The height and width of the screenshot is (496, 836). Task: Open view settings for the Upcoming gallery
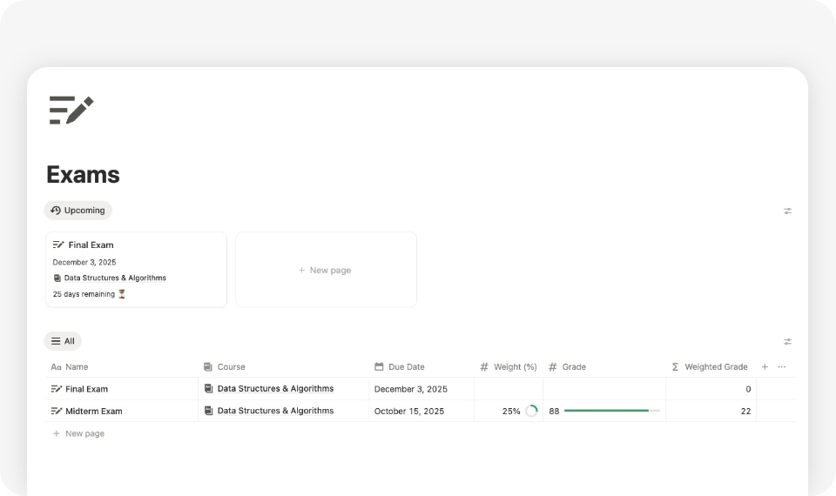pyautogui.click(x=787, y=211)
